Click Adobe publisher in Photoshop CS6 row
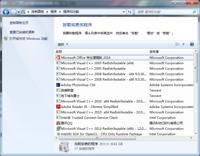The height and width of the screenshot is (156, 200). tap(171, 85)
